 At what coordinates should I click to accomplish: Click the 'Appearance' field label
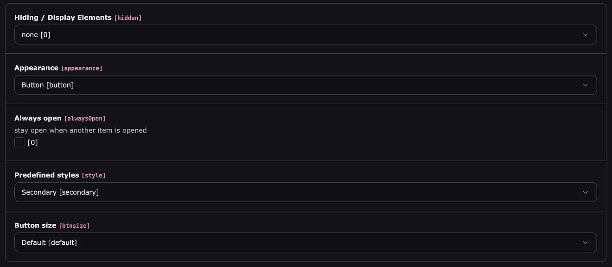click(x=36, y=68)
